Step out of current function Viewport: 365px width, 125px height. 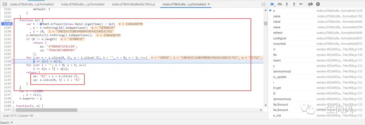pos(294,4)
